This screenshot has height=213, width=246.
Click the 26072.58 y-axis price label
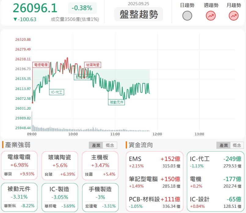coord(23,99)
